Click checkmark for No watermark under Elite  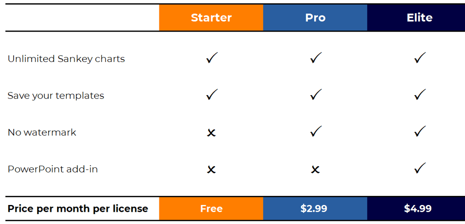(x=420, y=131)
